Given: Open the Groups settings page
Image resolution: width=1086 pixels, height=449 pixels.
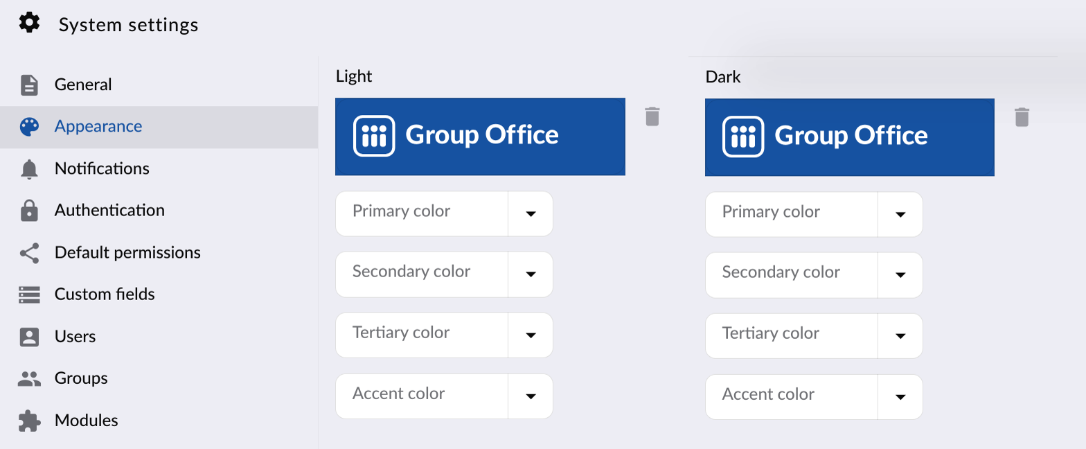Looking at the screenshot, I should tap(159, 378).
